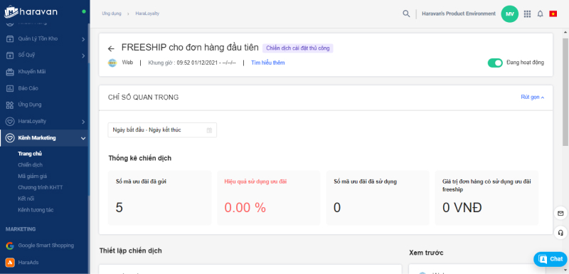
Task: Click the HaraAds orange icon
Action: pyautogui.click(x=10, y=263)
